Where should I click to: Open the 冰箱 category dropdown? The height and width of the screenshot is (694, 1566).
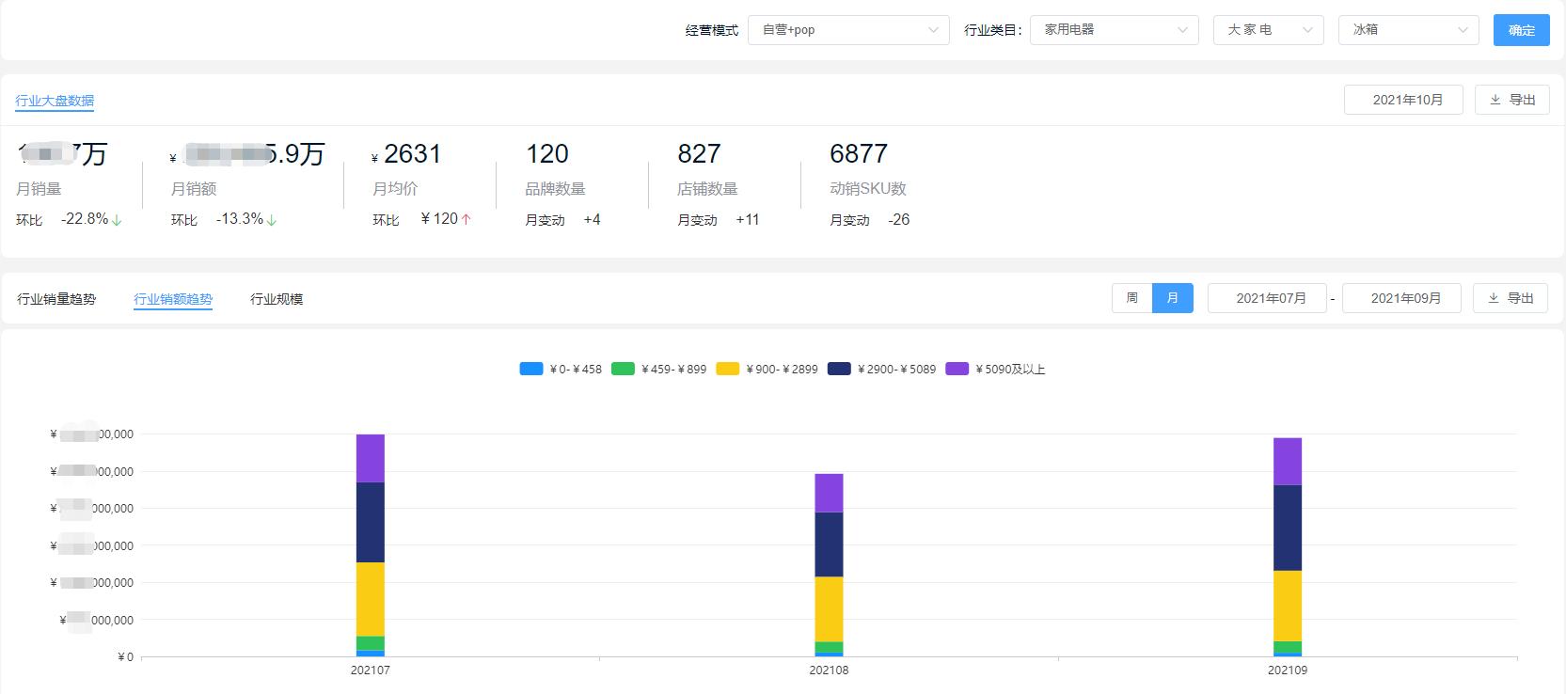coord(1408,30)
